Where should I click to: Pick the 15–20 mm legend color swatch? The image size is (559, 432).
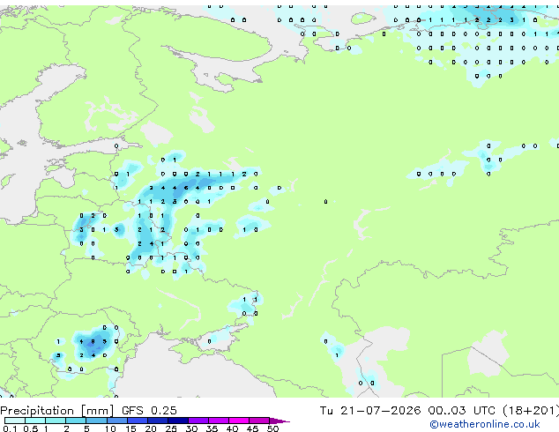[x=138, y=421]
